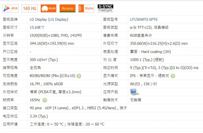Click the 面板型号 row label
The height and width of the screenshot is (133, 203).
(x=110, y=19)
